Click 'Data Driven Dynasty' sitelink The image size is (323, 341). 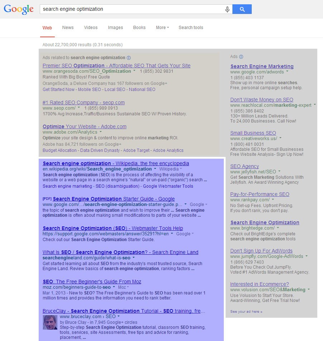point(100,150)
